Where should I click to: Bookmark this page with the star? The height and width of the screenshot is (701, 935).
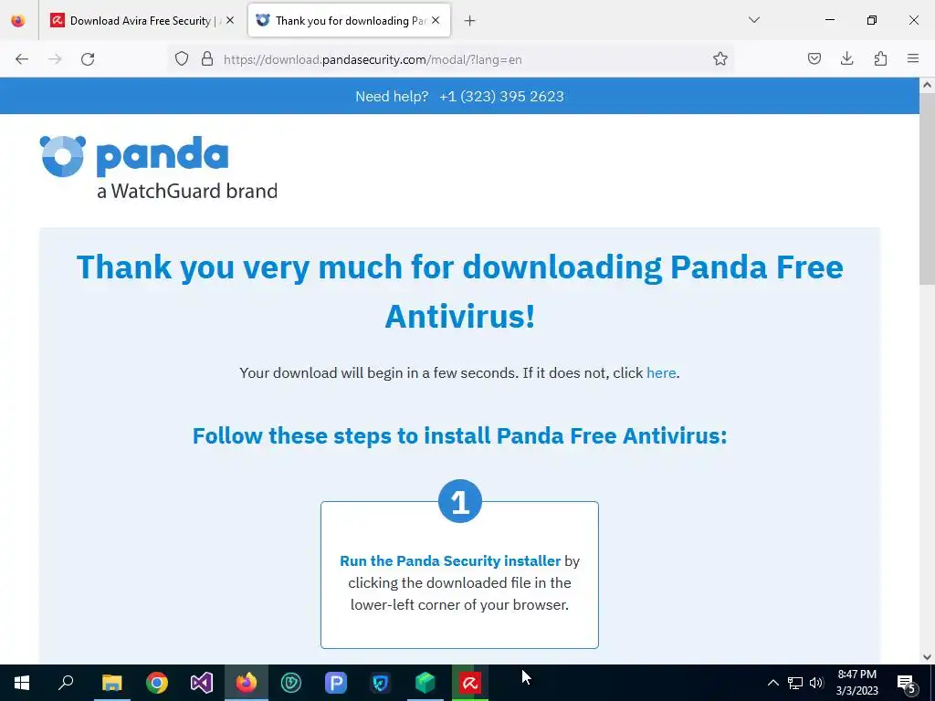[x=720, y=59]
